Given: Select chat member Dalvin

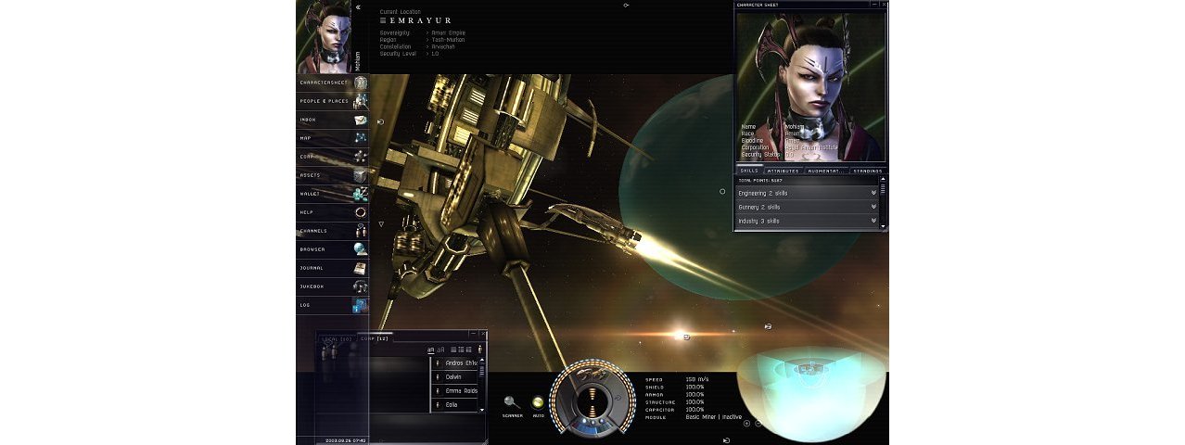Looking at the screenshot, I should (x=455, y=377).
